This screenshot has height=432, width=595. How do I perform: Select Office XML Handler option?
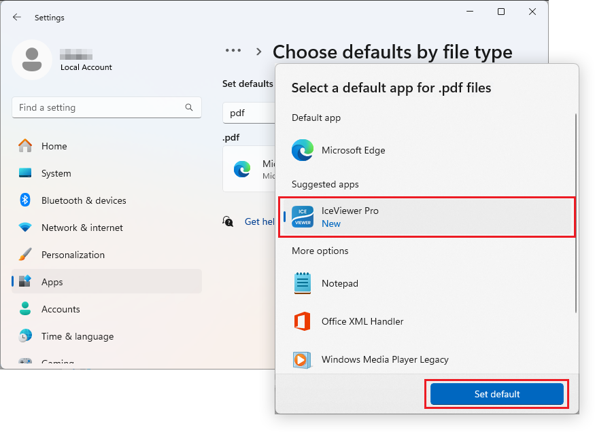tap(427, 321)
